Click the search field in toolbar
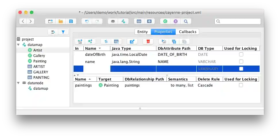The image size is (280, 138). tap(238, 21)
